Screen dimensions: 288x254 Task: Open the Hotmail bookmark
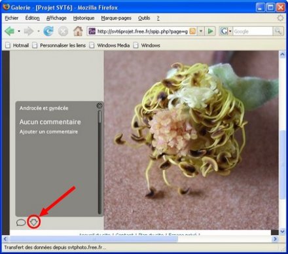[17, 45]
